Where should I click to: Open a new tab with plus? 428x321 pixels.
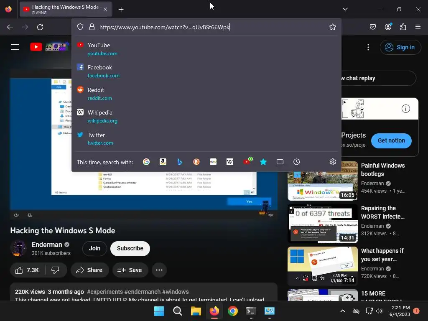pos(121,10)
